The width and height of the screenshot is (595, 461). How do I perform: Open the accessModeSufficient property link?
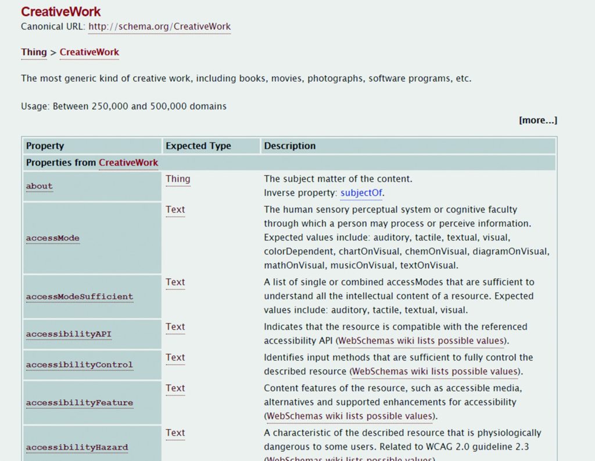(x=80, y=297)
